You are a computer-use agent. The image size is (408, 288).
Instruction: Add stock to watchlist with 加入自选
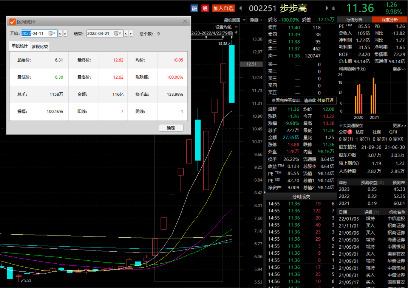tap(223, 8)
